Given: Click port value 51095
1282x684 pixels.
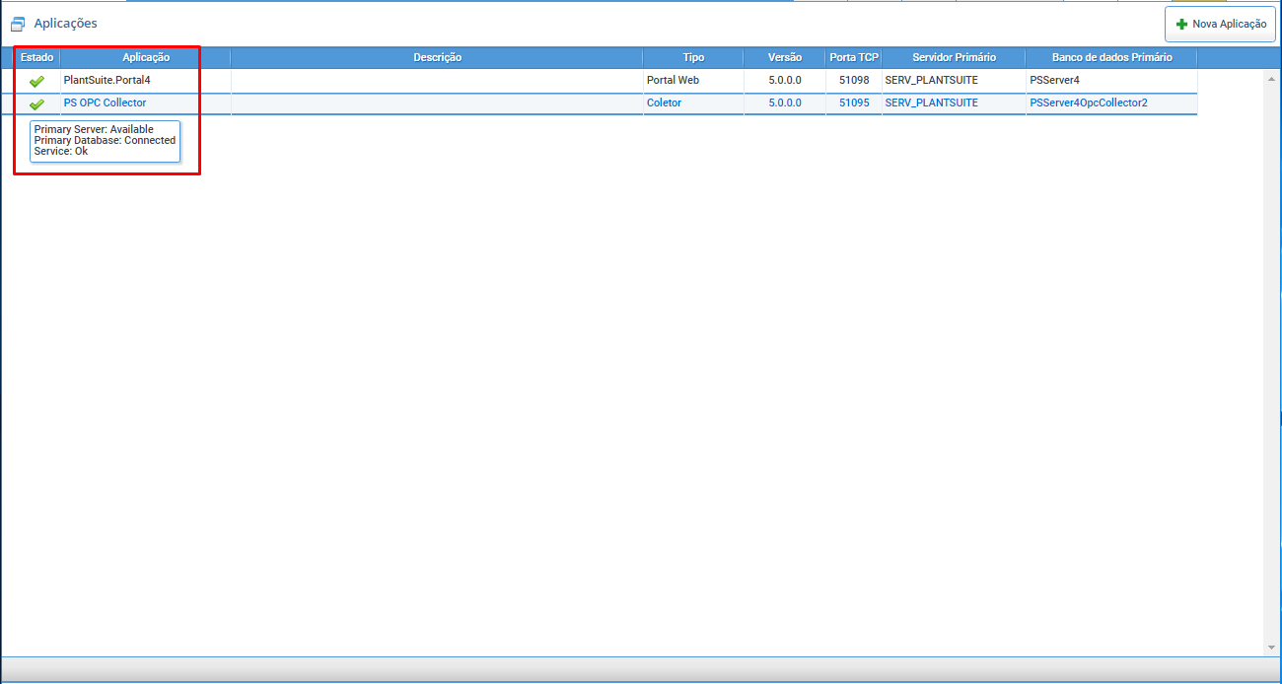Looking at the screenshot, I should (x=854, y=103).
